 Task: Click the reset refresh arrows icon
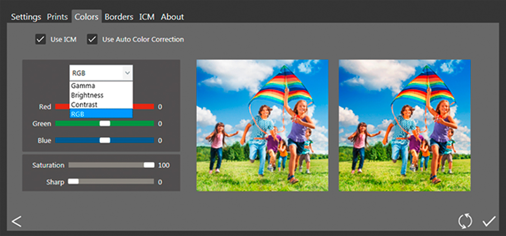pos(465,221)
